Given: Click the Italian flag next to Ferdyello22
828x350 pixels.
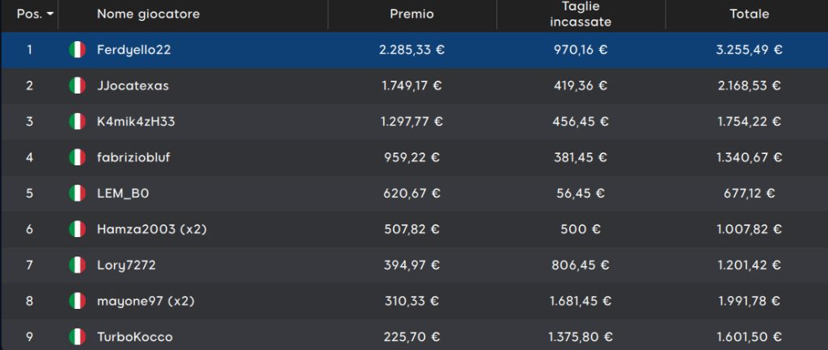Looking at the screenshot, I should click(x=77, y=50).
